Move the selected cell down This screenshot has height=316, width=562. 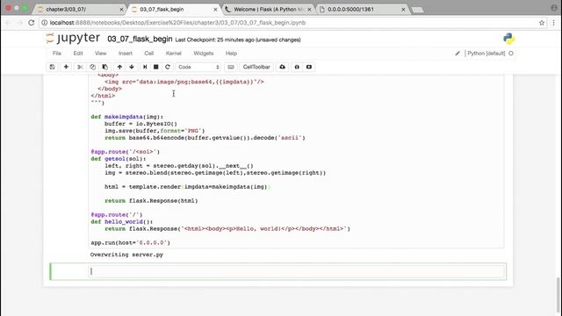(x=132, y=67)
